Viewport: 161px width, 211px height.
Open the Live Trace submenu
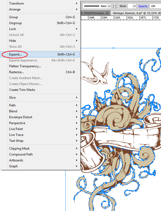(x=40, y=135)
